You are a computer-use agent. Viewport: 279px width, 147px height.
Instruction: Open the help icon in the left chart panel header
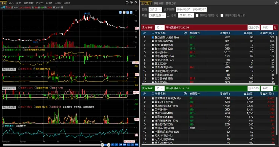click(127, 2)
